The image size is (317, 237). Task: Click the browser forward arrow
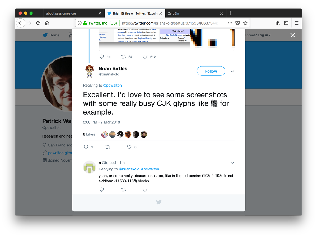30,23
